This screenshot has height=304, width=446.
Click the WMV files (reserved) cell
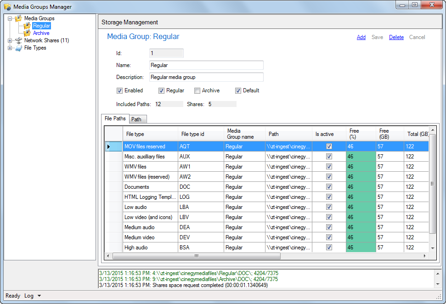point(150,177)
